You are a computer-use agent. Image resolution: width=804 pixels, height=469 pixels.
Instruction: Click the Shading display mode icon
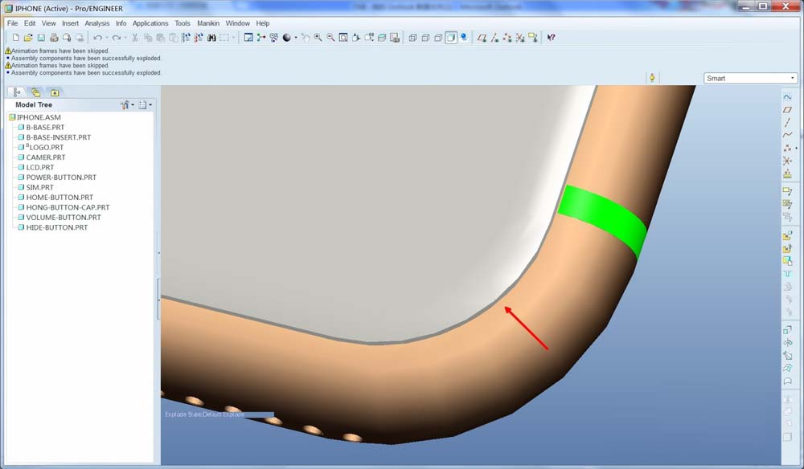451,38
